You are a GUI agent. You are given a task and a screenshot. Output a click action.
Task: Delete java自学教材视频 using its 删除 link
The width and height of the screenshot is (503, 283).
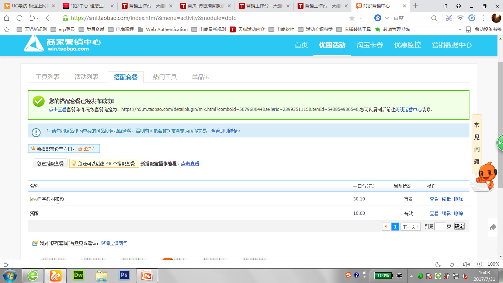[x=459, y=199]
